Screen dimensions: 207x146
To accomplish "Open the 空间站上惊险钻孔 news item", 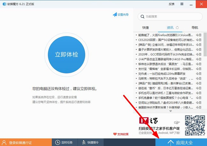I will [166, 103].
